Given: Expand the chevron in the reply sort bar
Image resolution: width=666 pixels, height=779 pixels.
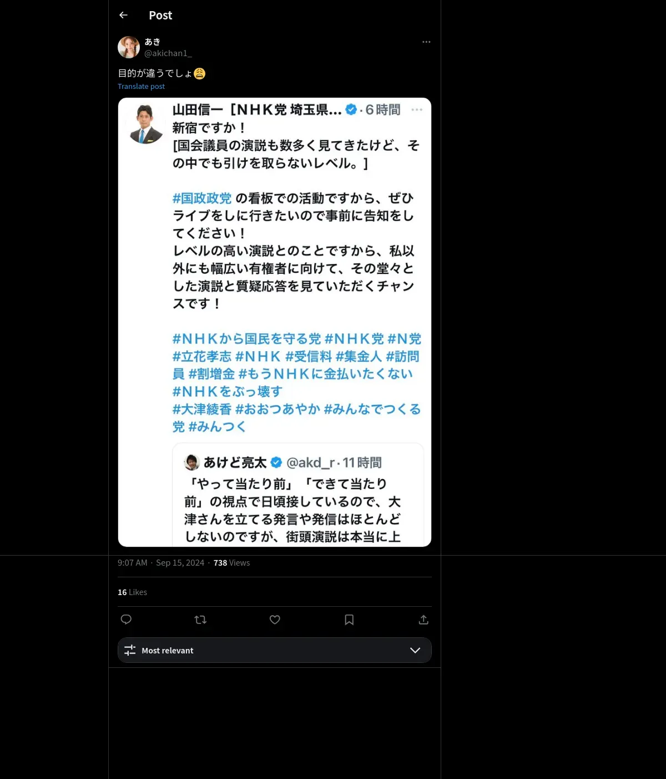Looking at the screenshot, I should pyautogui.click(x=415, y=650).
